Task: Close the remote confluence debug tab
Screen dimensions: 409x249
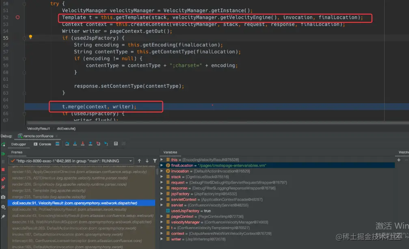Action: 56,136
